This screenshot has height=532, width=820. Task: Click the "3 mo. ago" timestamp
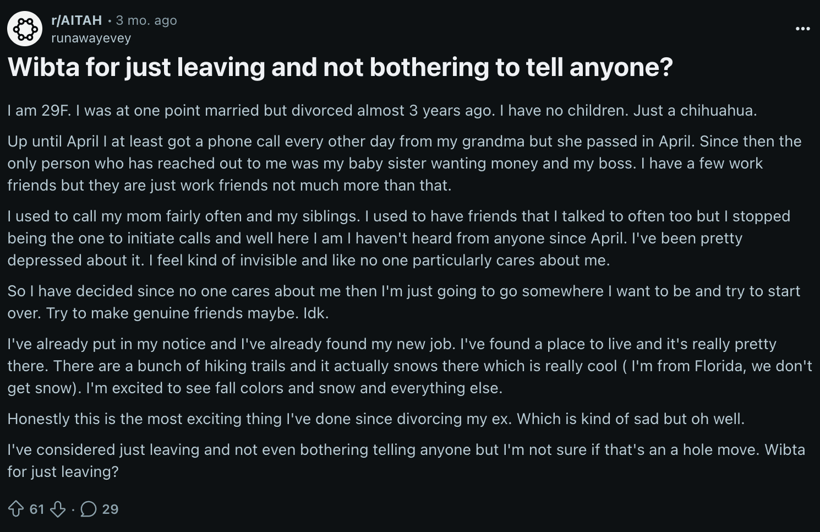pyautogui.click(x=146, y=20)
